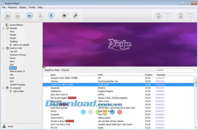The image size is (198, 130).
Task: Decrease Tempo with down arrow
Action: 181,17
